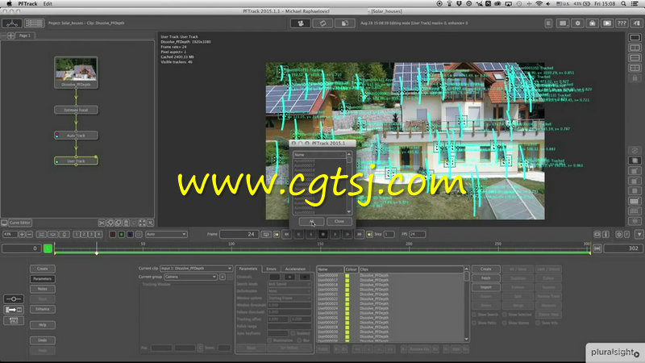Click the Import button

(486, 287)
